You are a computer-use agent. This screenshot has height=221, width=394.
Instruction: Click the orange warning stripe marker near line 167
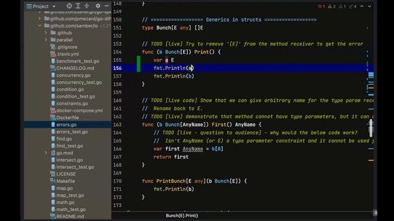pyautogui.click(x=371, y=160)
